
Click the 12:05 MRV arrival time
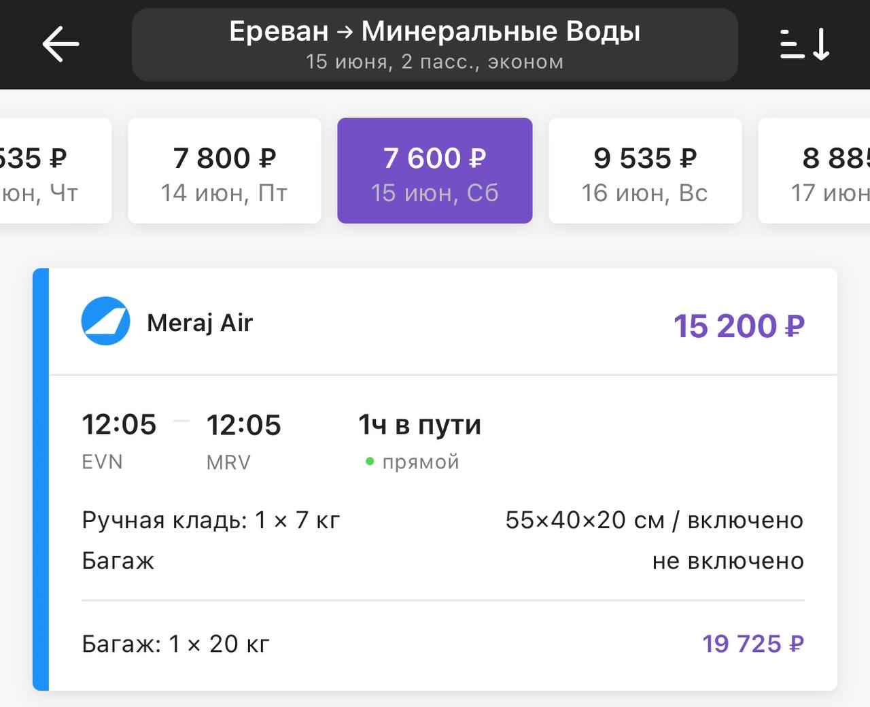[243, 441]
